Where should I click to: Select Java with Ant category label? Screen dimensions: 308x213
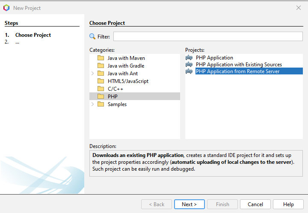pyautogui.click(x=122, y=74)
